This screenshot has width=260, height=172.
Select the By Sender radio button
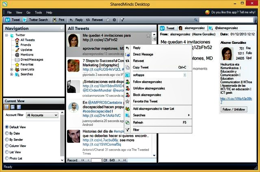7,140
